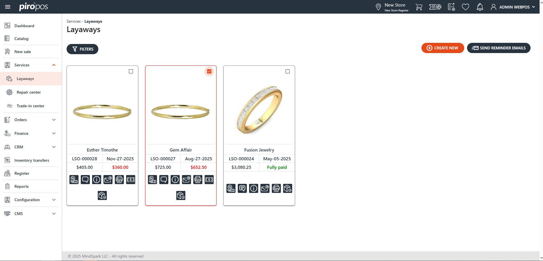Open the wishlist heart icon
This screenshot has width=543, height=261.
(x=465, y=7)
